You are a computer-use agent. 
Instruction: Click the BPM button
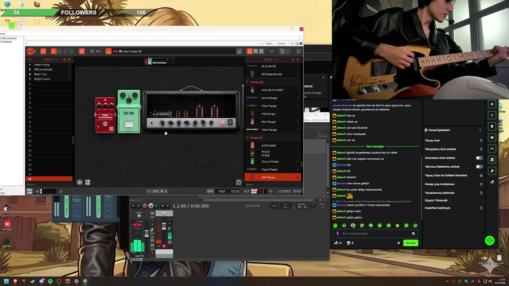click(x=210, y=191)
